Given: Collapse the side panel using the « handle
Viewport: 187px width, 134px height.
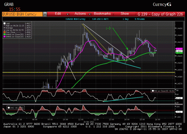Looking at the screenshot, I should [185, 72].
